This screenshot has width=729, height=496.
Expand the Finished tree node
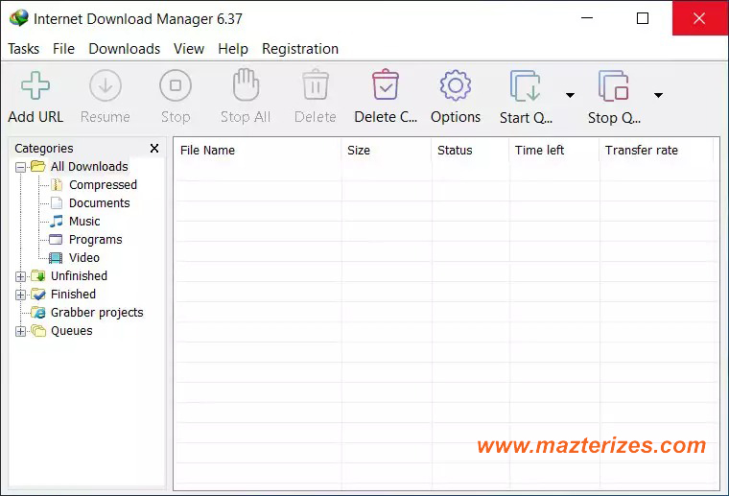click(x=20, y=295)
